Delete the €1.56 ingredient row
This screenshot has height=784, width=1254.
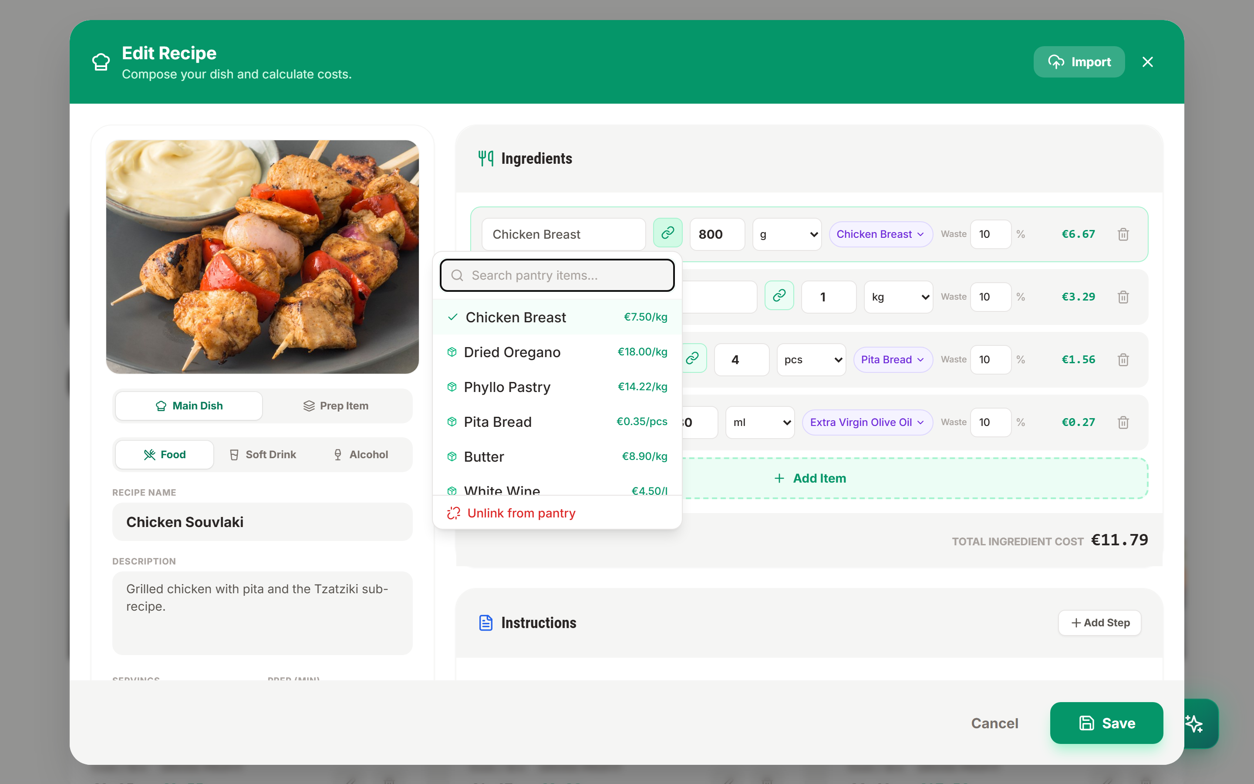(1123, 360)
